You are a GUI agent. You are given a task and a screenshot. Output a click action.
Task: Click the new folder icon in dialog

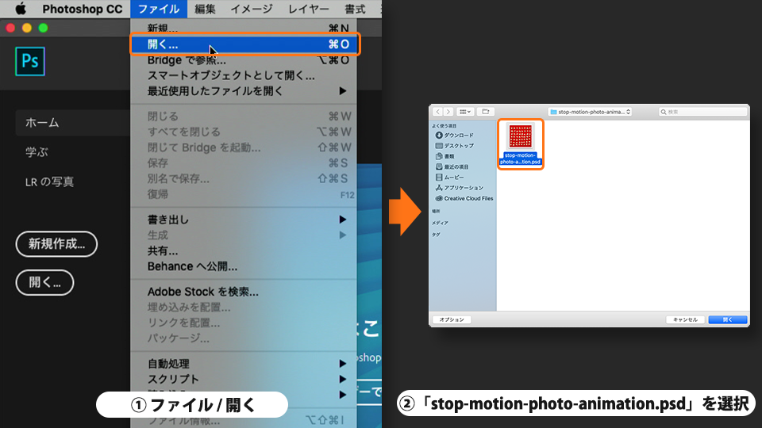486,112
